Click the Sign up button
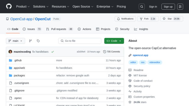 (x=168, y=6)
